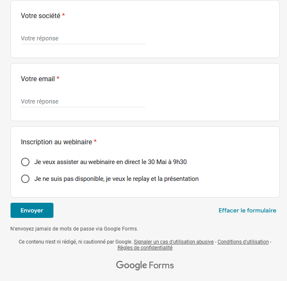Clear the form via Effacer le formulaire
The height and width of the screenshot is (281, 287).
(x=247, y=210)
